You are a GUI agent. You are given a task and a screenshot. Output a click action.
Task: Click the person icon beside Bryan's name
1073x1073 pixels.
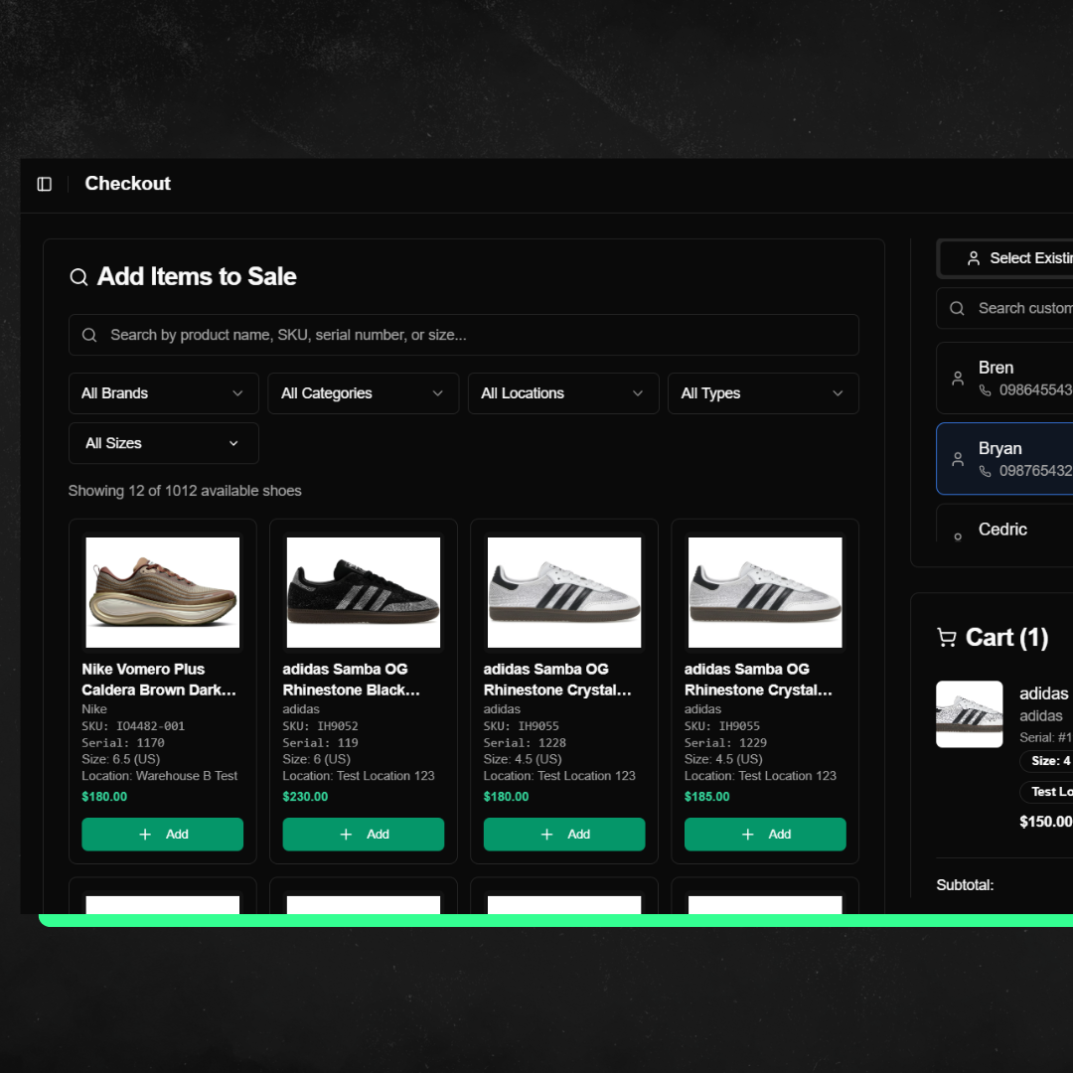point(957,459)
